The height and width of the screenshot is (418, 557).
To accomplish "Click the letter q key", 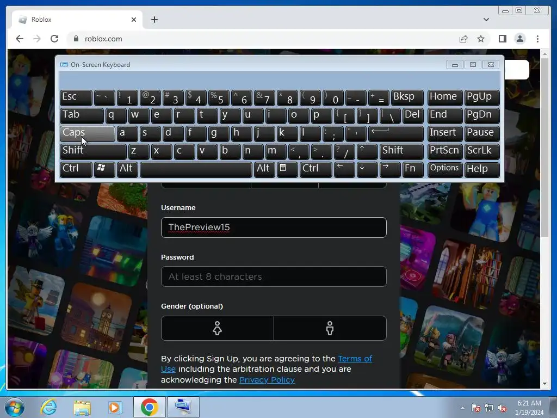I will [x=116, y=115].
